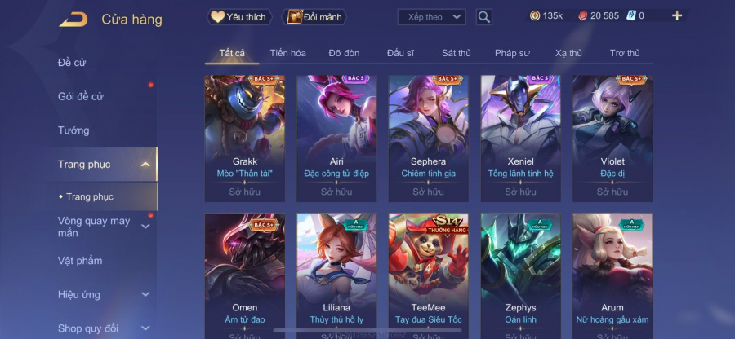
Task: Open the Xếp theo sort dropdown
Action: [x=431, y=17]
